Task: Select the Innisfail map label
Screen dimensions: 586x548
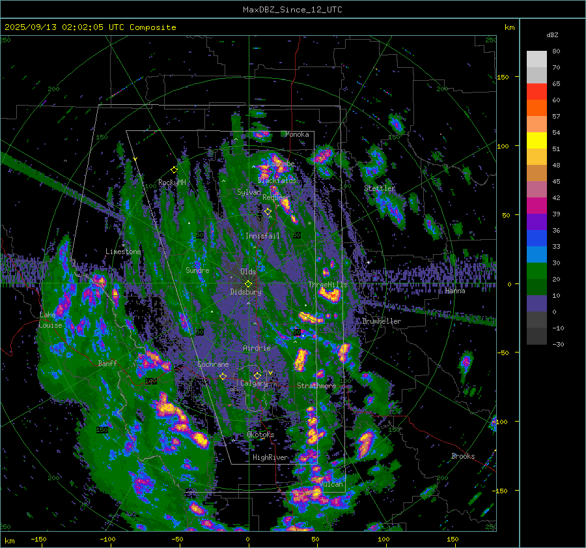Action: point(262,236)
